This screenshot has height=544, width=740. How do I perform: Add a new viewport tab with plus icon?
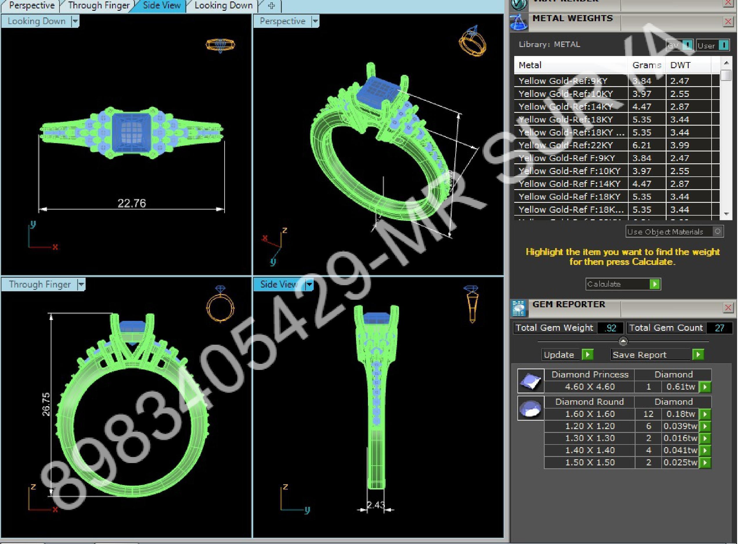click(x=271, y=6)
